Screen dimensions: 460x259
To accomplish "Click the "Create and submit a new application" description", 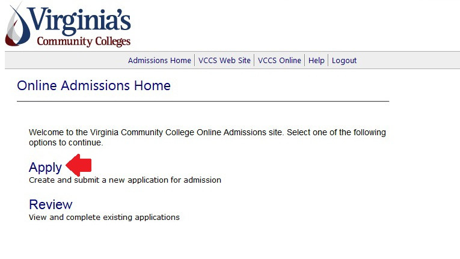I will pyautogui.click(x=125, y=180).
